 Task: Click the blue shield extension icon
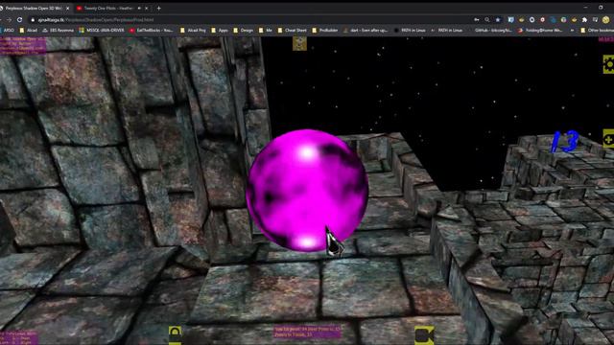510,19
